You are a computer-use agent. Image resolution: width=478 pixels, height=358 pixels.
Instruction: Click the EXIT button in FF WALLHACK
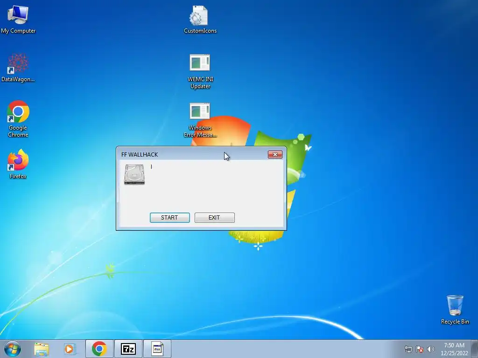(214, 218)
